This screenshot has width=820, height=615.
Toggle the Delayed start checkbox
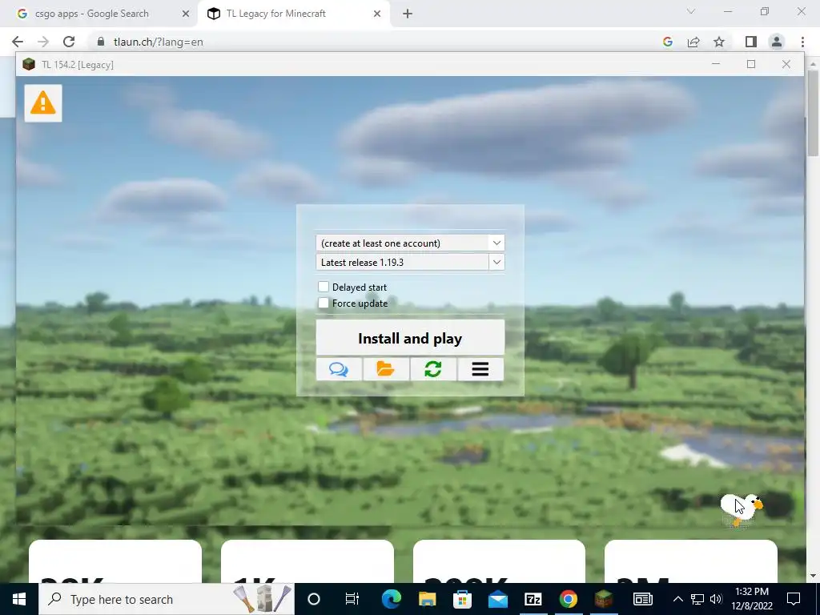[x=324, y=287]
